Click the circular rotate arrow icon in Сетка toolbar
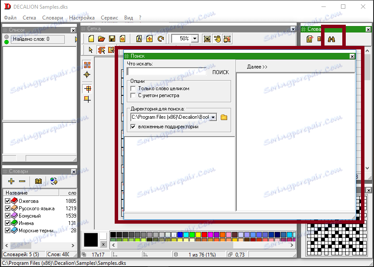Screen dimensions: 374x267 pyautogui.click(x=161, y=39)
